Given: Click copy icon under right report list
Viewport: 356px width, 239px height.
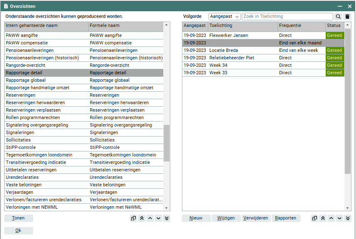Looking at the screenshot, I should [x=314, y=218].
